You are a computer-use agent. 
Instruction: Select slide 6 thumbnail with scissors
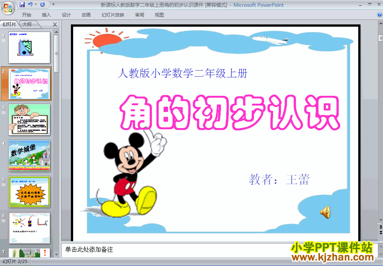pyautogui.click(x=29, y=228)
